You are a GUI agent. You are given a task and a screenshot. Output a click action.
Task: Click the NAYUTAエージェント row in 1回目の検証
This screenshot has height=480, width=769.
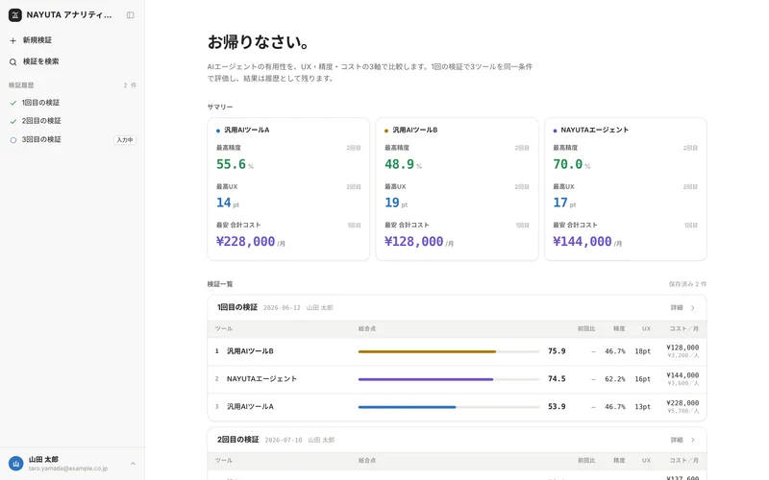458,379
